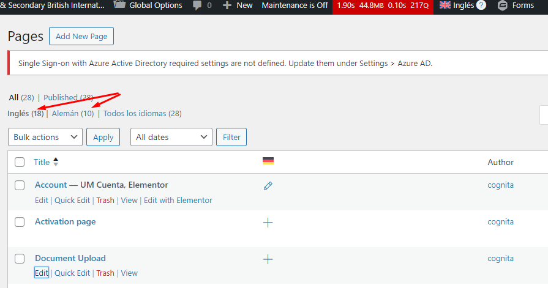Open the Bulk actions dropdown
Viewport: 548px width, 288px height.
45,137
